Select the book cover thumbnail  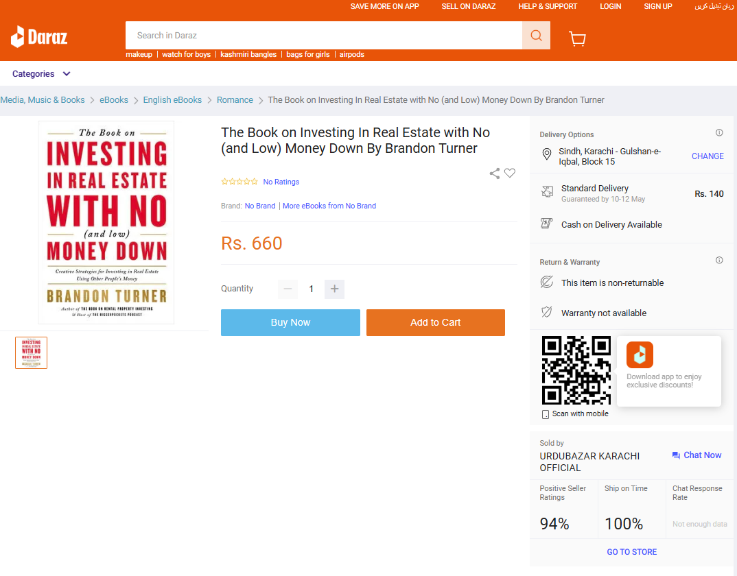[31, 353]
